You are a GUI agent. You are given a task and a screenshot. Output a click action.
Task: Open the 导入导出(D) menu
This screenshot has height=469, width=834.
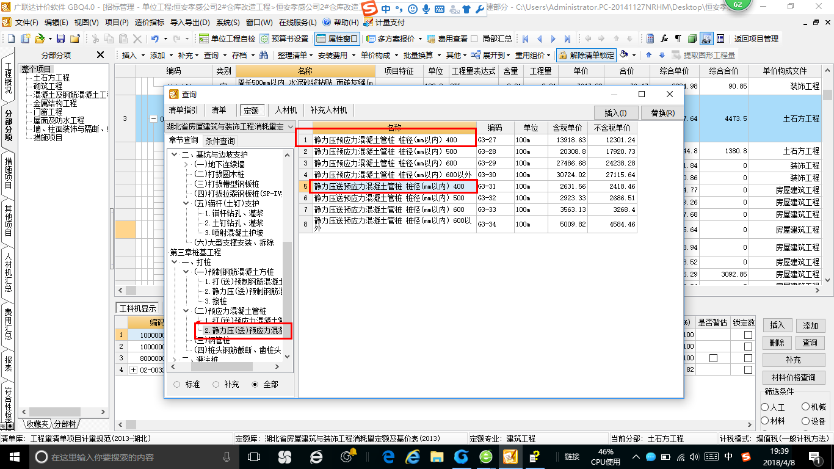tap(190, 23)
